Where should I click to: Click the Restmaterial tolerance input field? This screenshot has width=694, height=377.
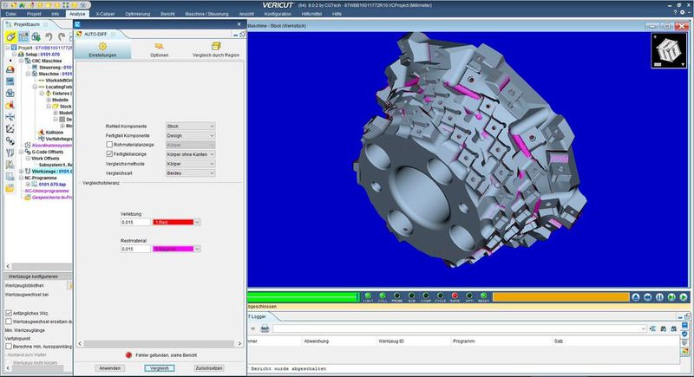click(135, 249)
